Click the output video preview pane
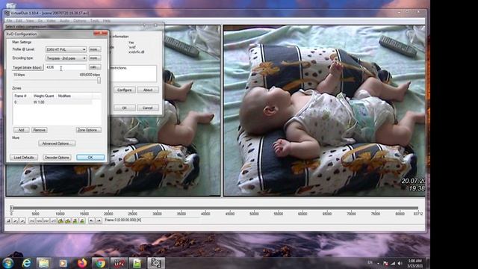 [324, 111]
